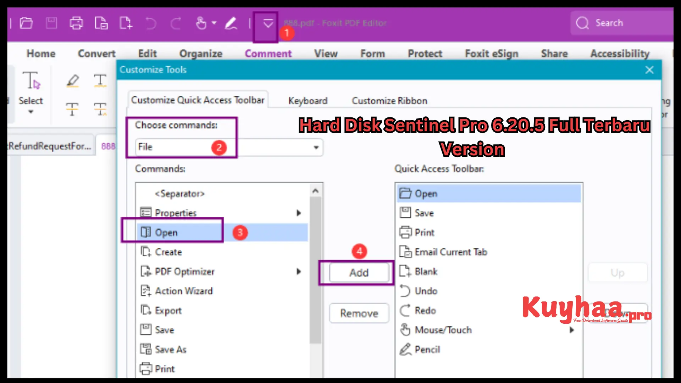Viewport: 681px width, 383px height.
Task: Click the Underline text tool in ribbon
Action: click(100, 81)
